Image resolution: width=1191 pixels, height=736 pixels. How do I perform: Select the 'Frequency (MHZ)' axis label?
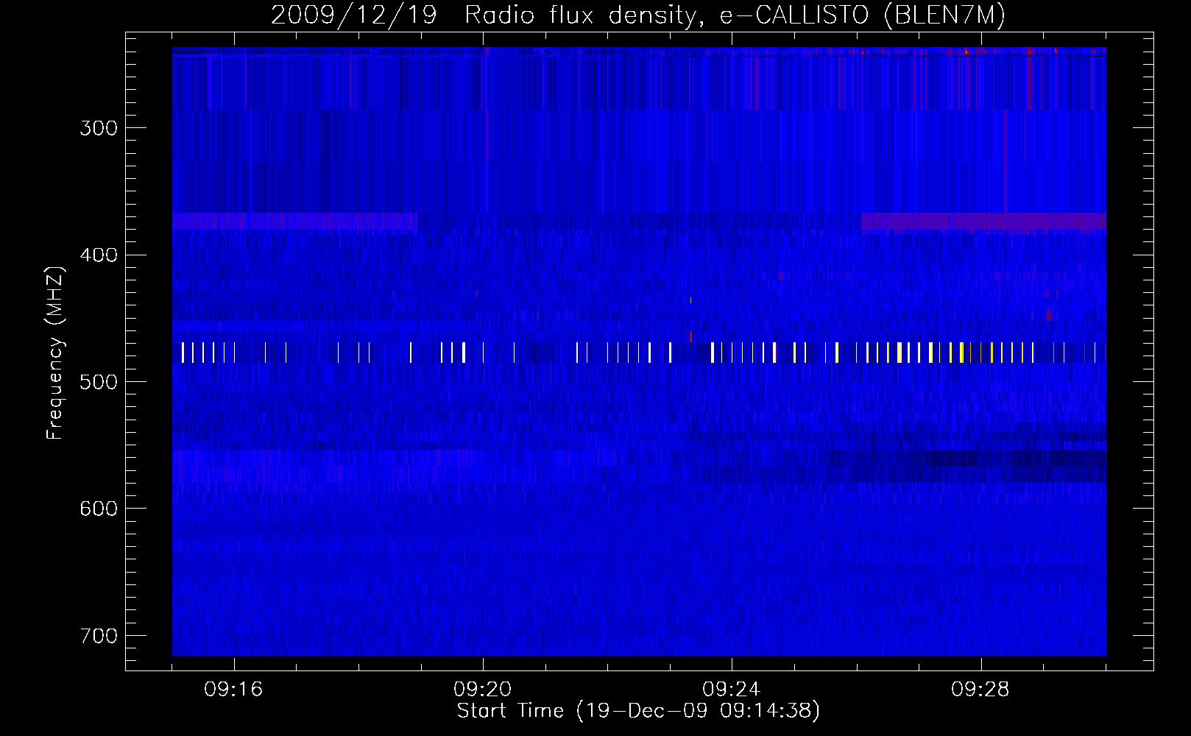(55, 353)
